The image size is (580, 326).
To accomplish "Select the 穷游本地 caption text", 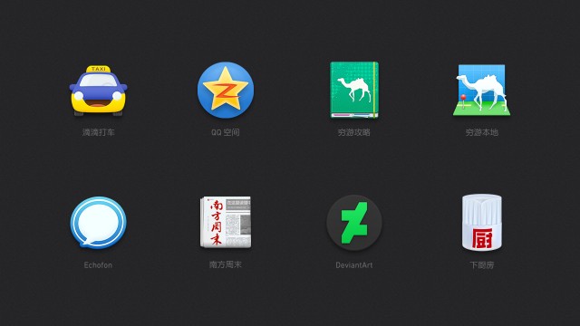I will tap(481, 132).
